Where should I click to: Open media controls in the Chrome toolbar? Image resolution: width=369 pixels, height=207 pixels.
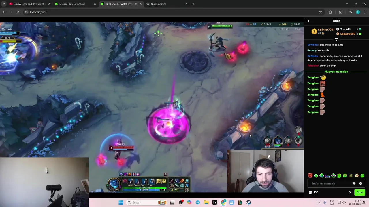pyautogui.click(x=351, y=12)
